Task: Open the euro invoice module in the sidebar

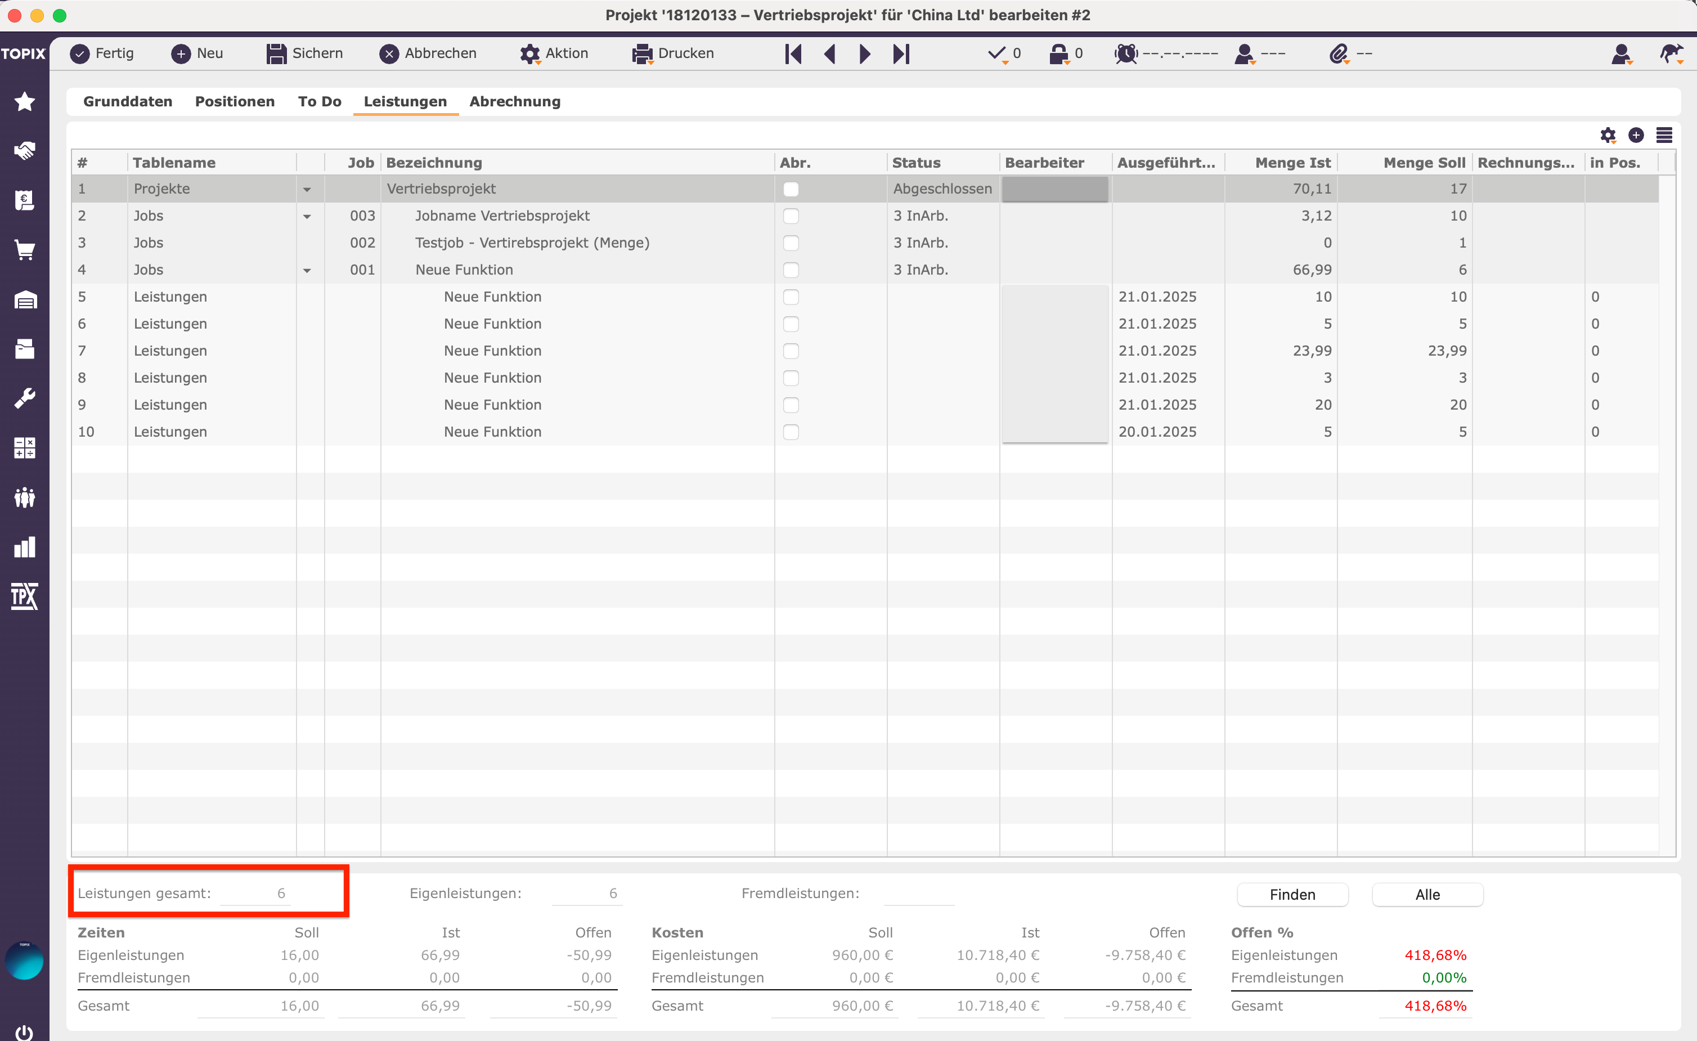Action: click(25, 200)
